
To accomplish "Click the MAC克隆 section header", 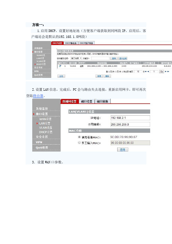I will pyautogui.click(x=109, y=131).
